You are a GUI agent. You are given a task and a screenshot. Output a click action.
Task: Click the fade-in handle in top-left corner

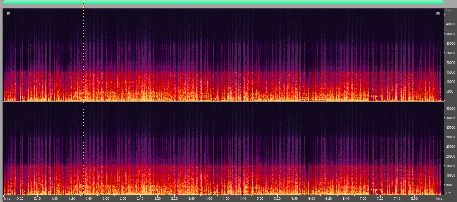(9, 14)
